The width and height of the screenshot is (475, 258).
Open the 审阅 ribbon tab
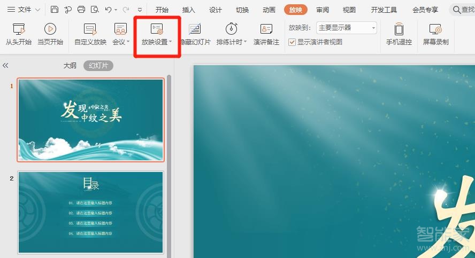click(323, 10)
